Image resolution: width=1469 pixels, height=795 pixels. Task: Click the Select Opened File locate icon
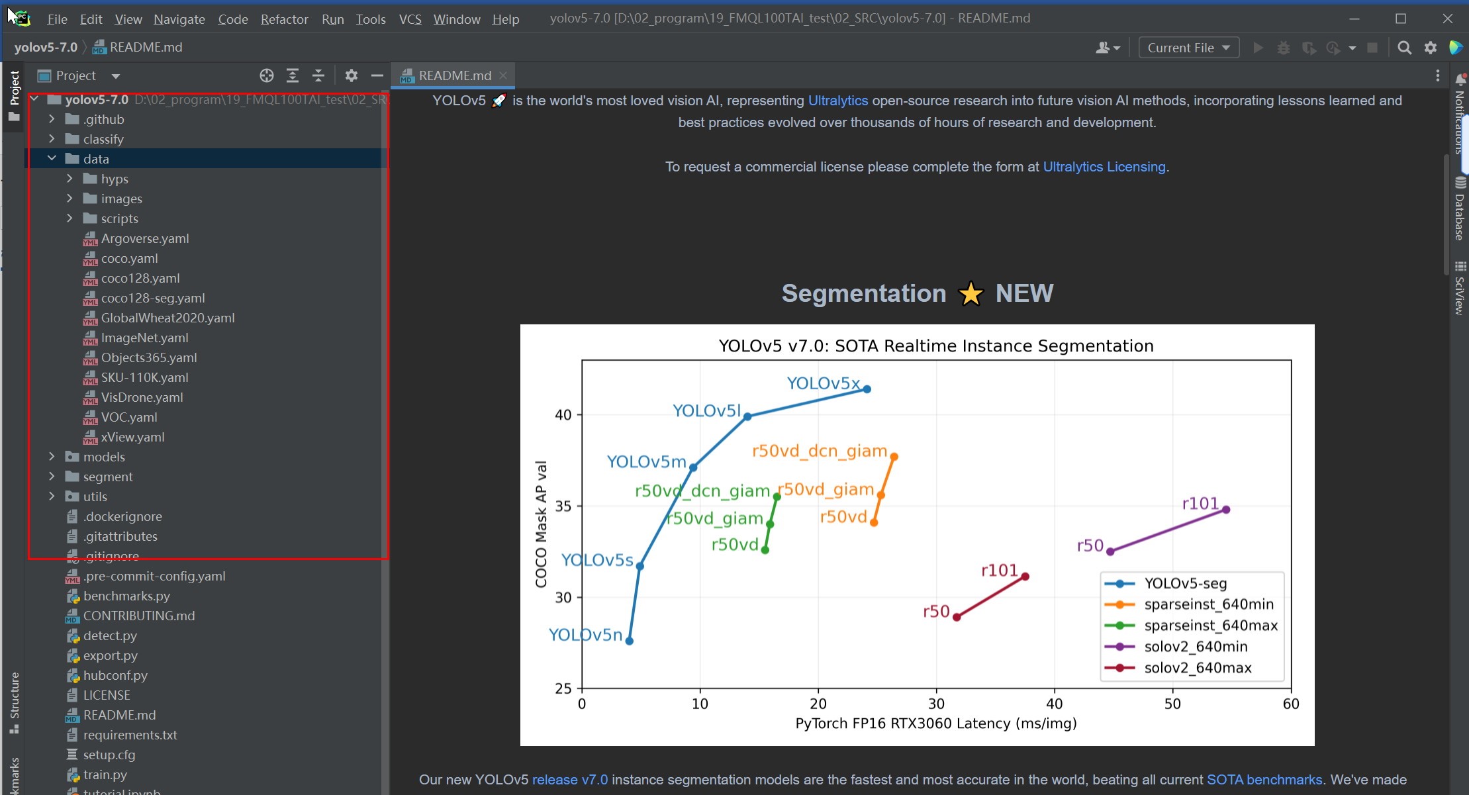(267, 75)
